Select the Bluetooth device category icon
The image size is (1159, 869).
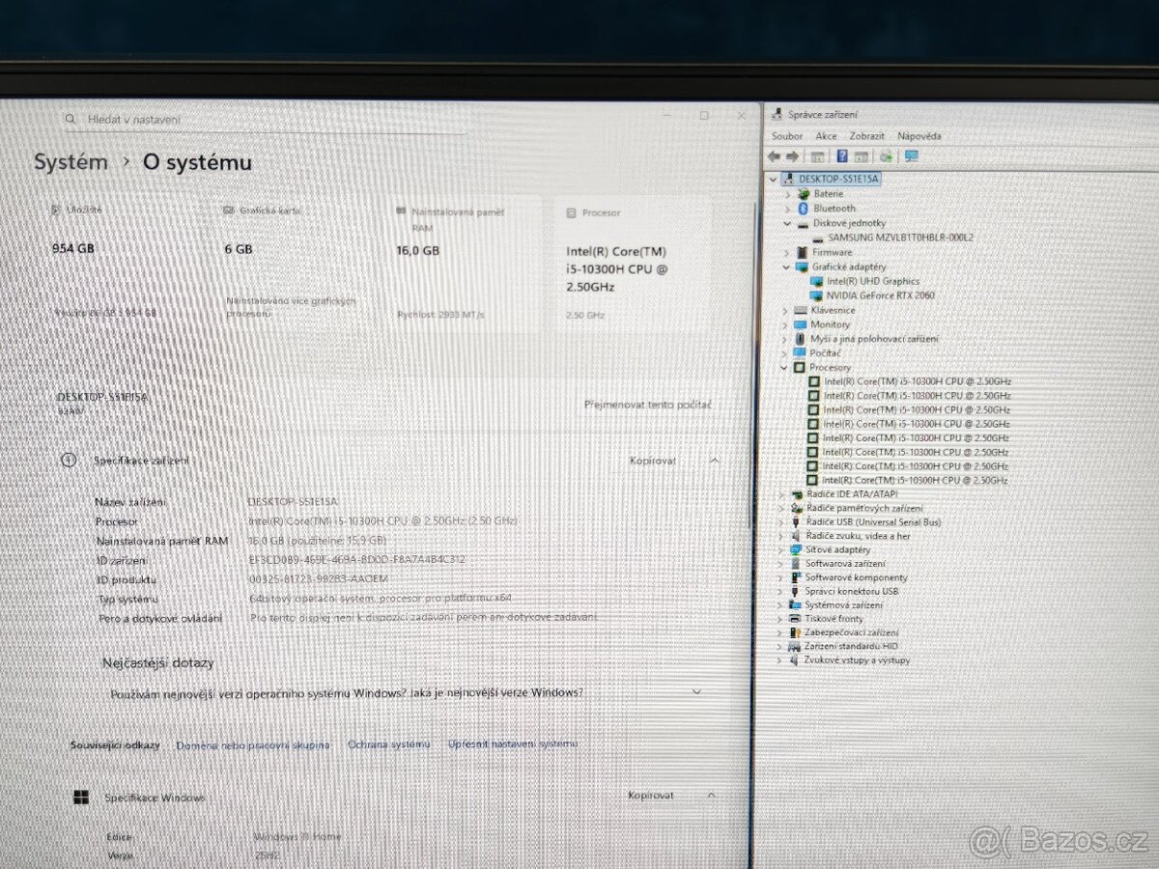pyautogui.click(x=802, y=209)
